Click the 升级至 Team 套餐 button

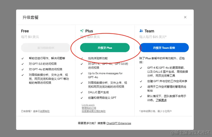point(164,48)
